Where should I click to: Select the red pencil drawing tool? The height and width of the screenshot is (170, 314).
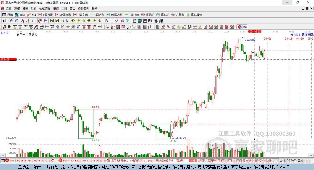click(x=4, y=27)
